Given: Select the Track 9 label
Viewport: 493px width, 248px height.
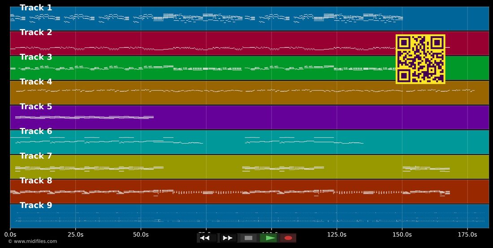Looking at the screenshot, I should click(x=36, y=205).
